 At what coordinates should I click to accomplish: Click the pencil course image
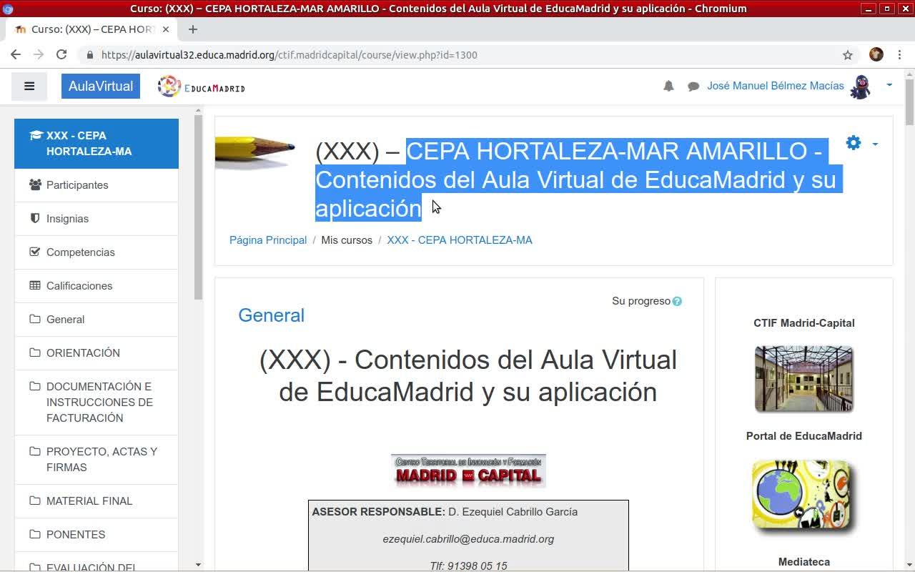[255, 152]
